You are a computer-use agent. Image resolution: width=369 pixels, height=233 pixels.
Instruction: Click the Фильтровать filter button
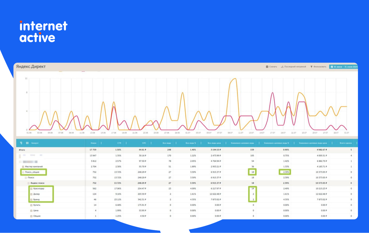(x=318, y=67)
